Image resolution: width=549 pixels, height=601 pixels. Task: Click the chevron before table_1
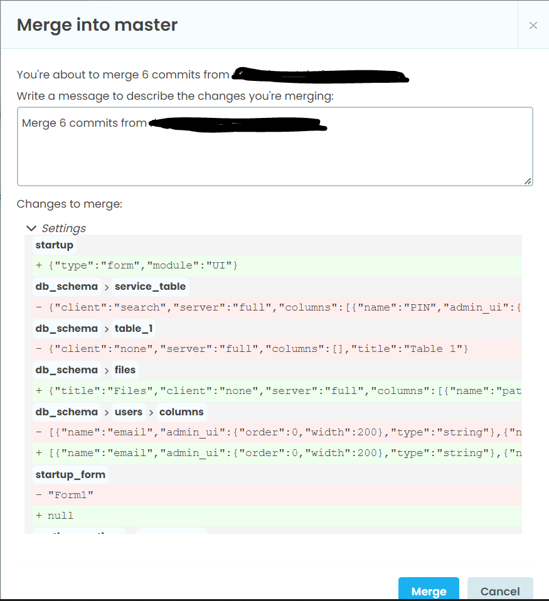click(107, 329)
